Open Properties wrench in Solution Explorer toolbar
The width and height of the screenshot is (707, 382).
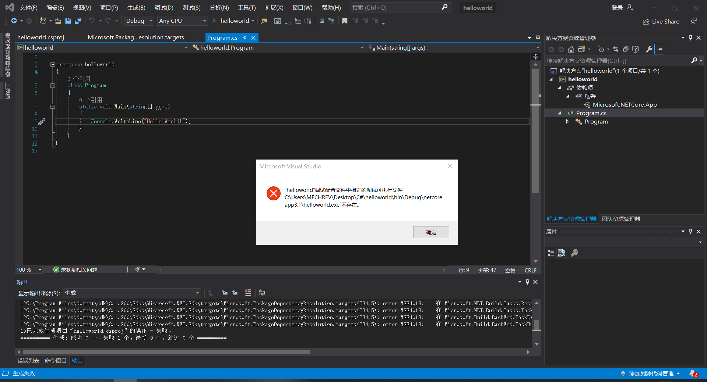(649, 49)
